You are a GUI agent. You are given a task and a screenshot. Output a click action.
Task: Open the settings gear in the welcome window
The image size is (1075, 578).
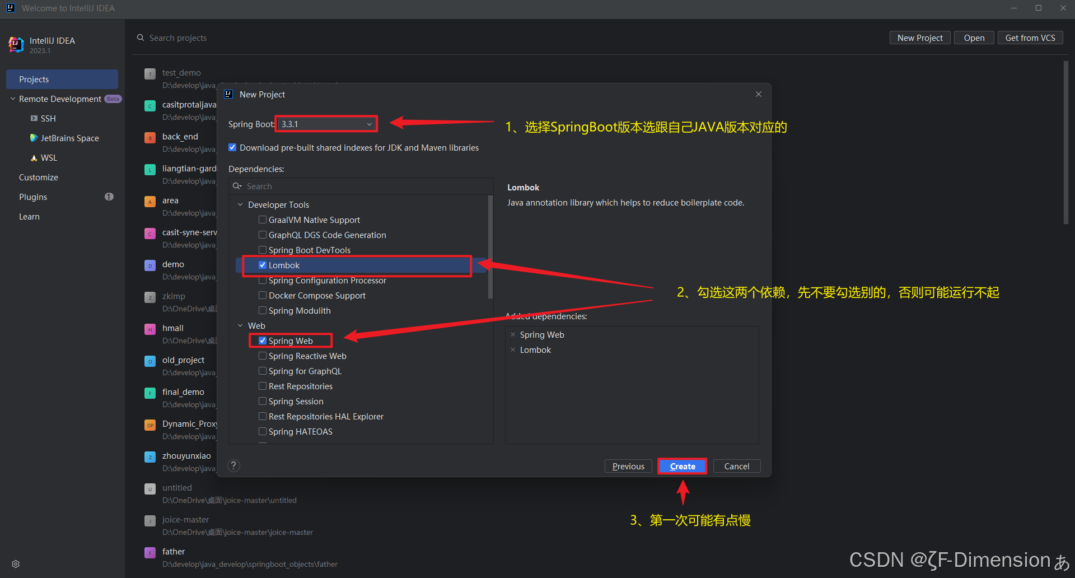click(16, 564)
